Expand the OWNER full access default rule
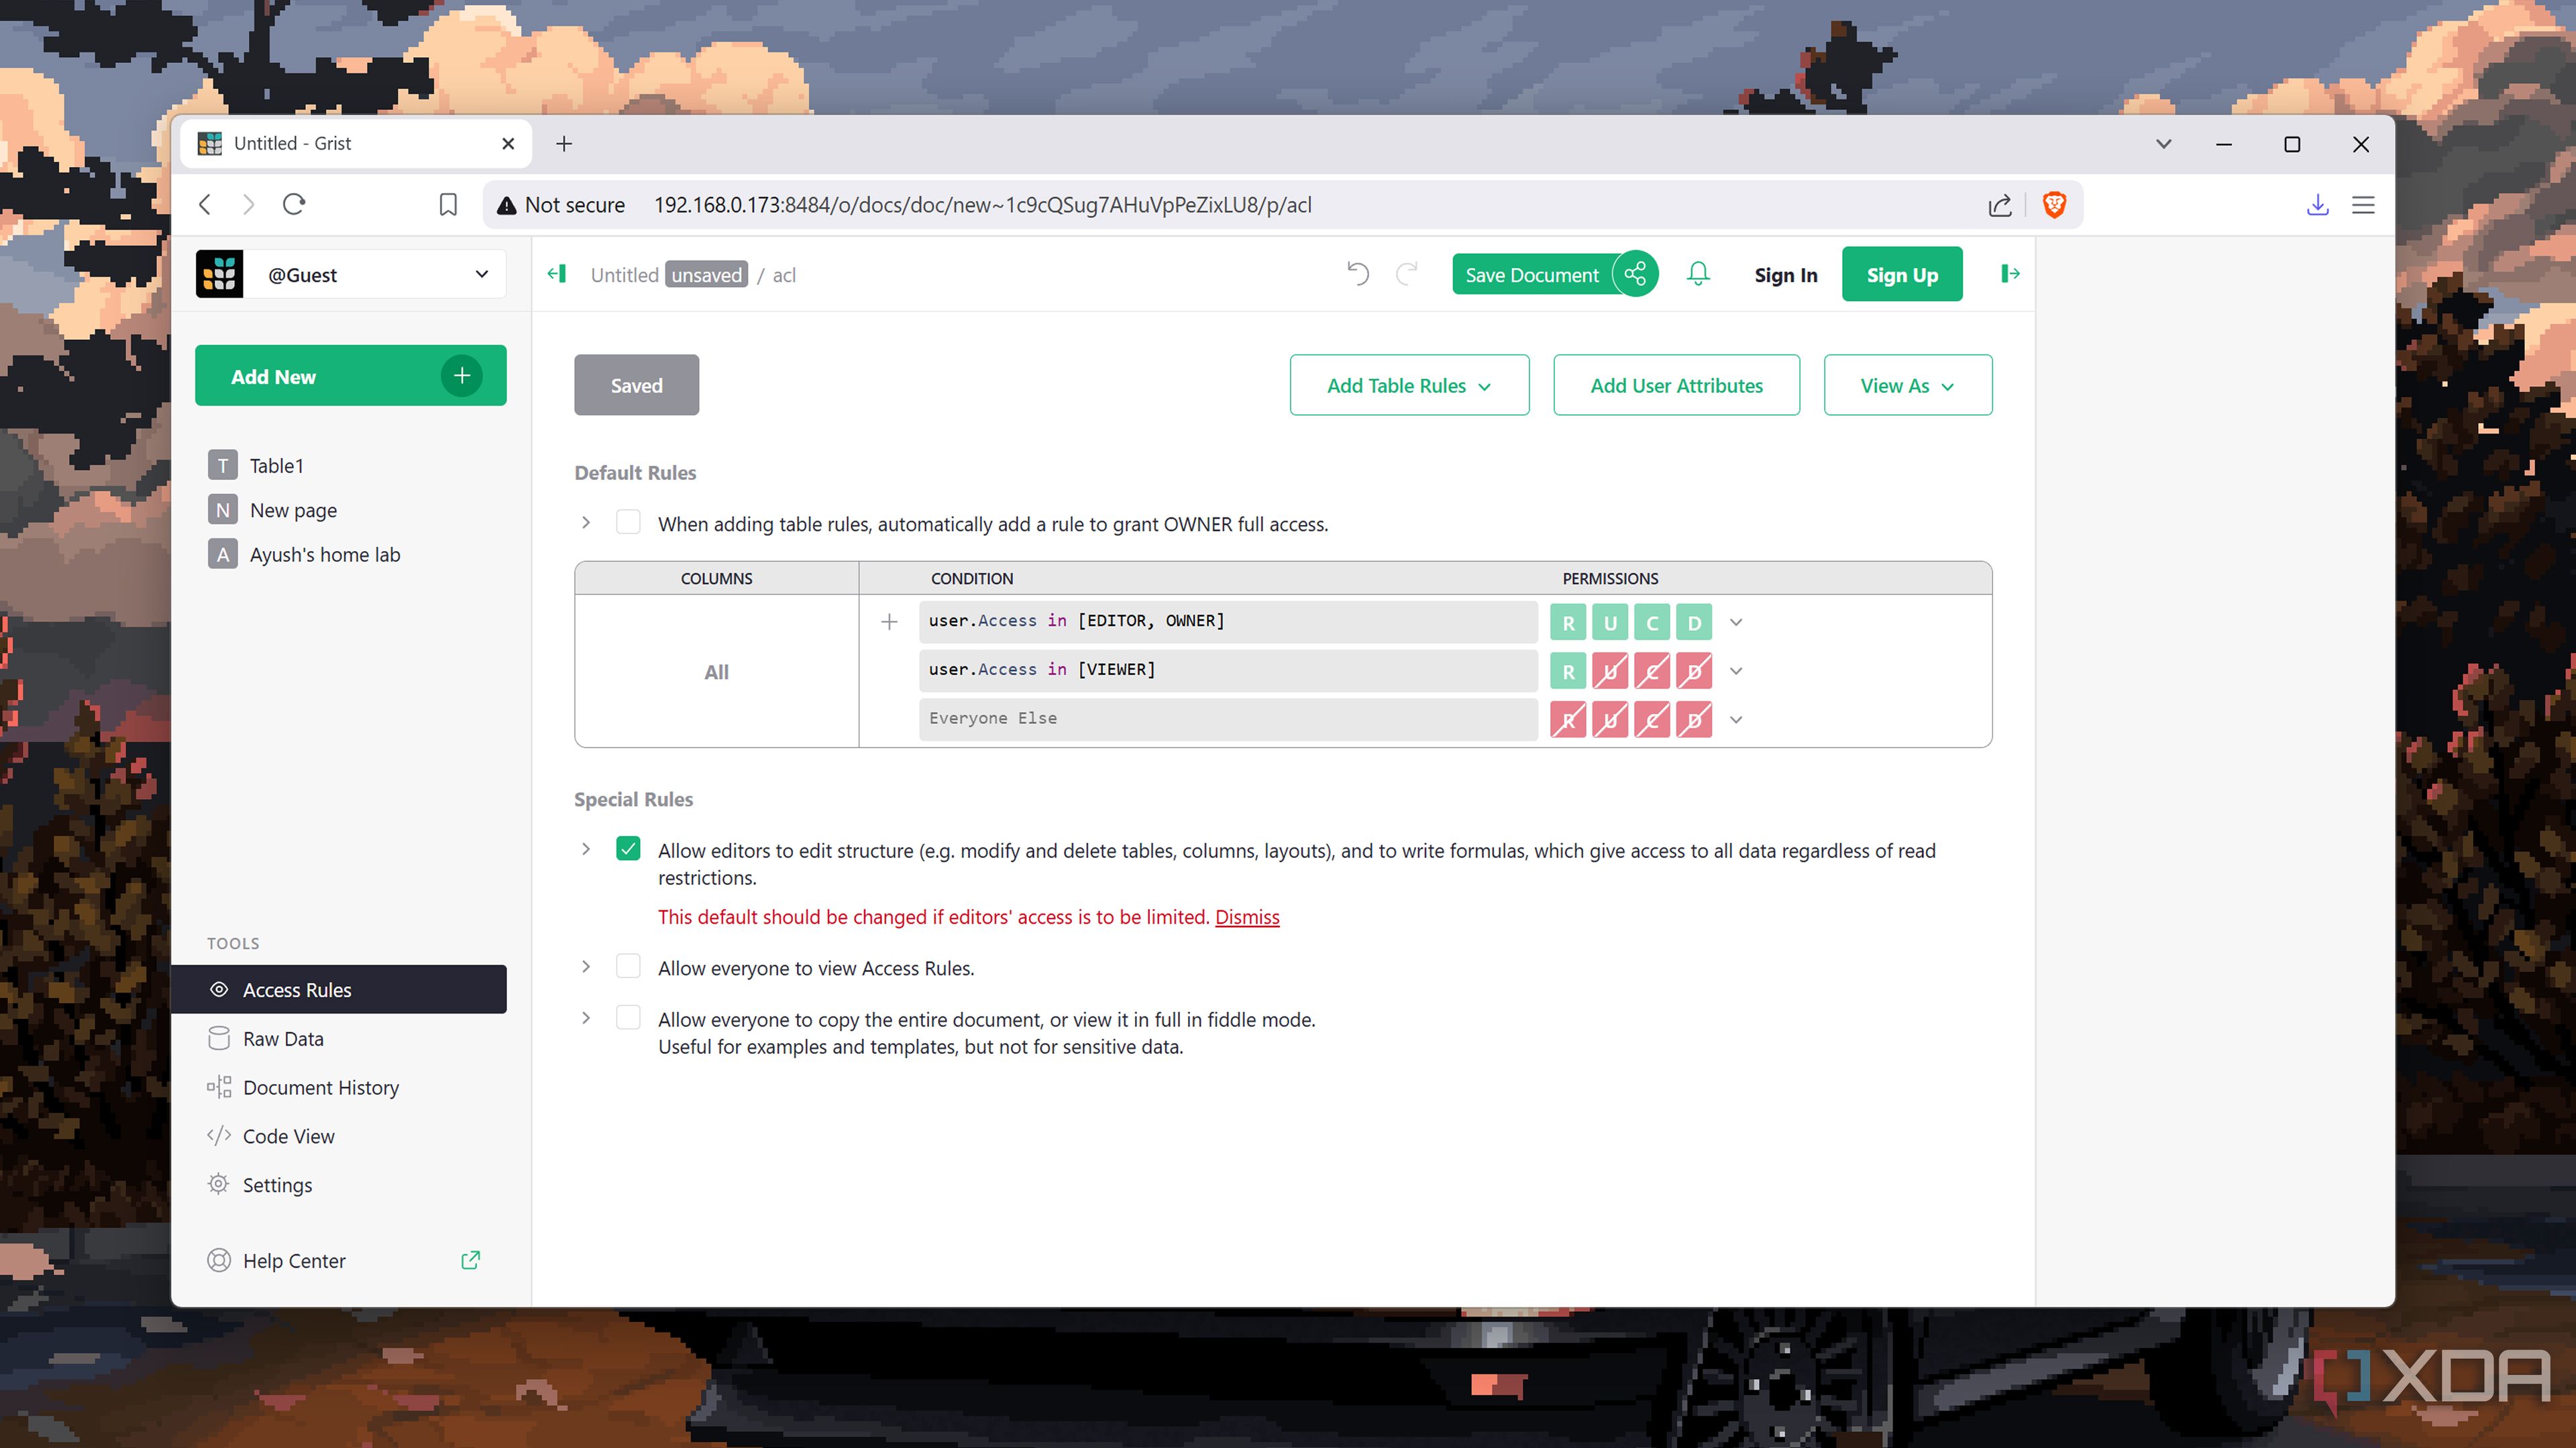The image size is (2576, 1448). [x=586, y=523]
